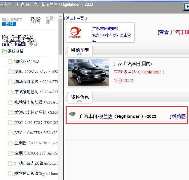Click the 车型:汉兰达（Highlander） text
The width and height of the screenshot is (189, 180).
coord(139,72)
